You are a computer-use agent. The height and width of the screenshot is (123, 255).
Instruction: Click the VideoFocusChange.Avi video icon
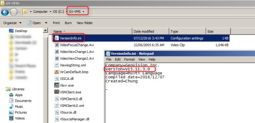[57, 45]
